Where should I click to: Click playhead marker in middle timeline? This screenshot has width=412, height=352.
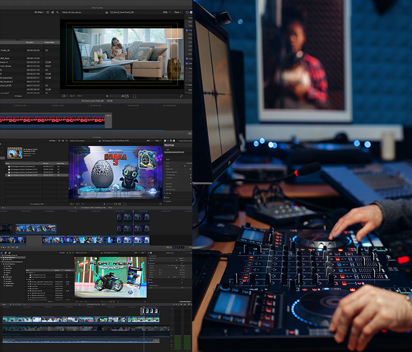pos(133,211)
